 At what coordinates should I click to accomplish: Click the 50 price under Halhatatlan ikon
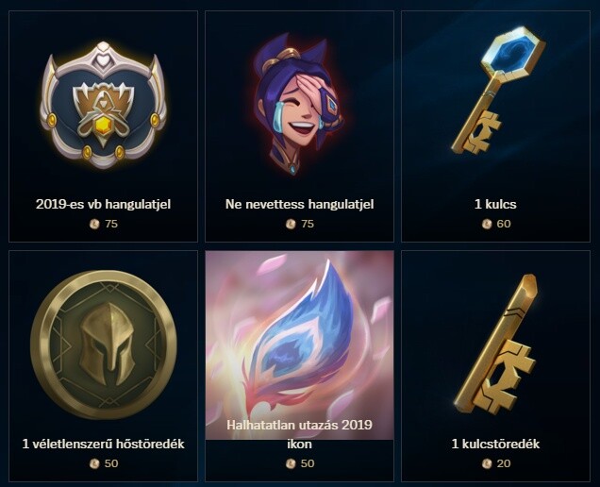point(308,463)
